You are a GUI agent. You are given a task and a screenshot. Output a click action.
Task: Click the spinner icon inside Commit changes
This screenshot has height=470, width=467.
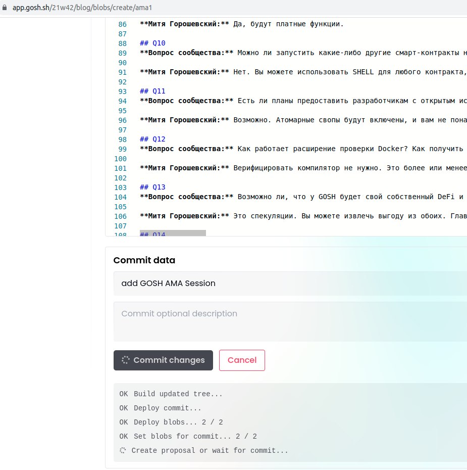point(126,360)
